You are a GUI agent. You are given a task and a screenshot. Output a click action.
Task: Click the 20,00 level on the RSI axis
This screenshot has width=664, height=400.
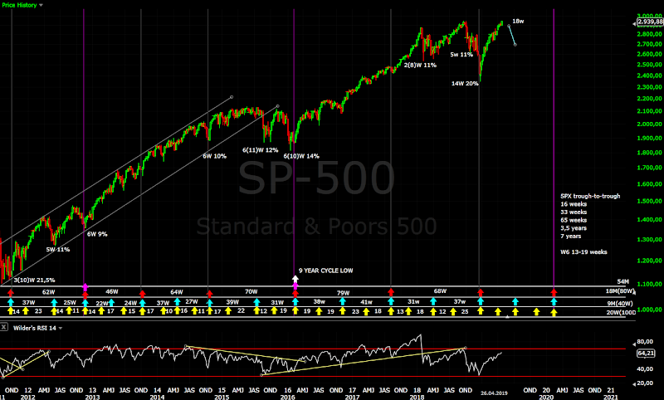[645, 383]
